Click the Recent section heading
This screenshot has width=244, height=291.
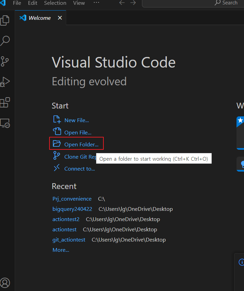tap(64, 186)
